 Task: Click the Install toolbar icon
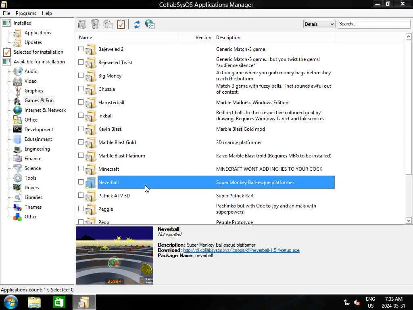(x=82, y=24)
